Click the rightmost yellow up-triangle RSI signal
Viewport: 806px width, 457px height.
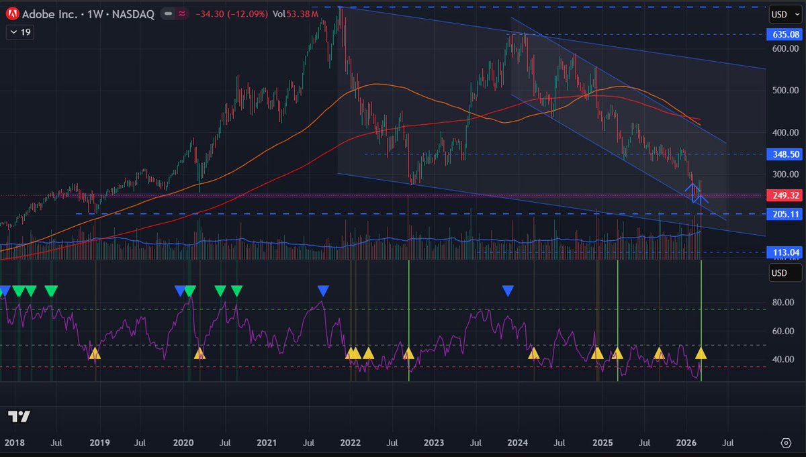point(701,353)
